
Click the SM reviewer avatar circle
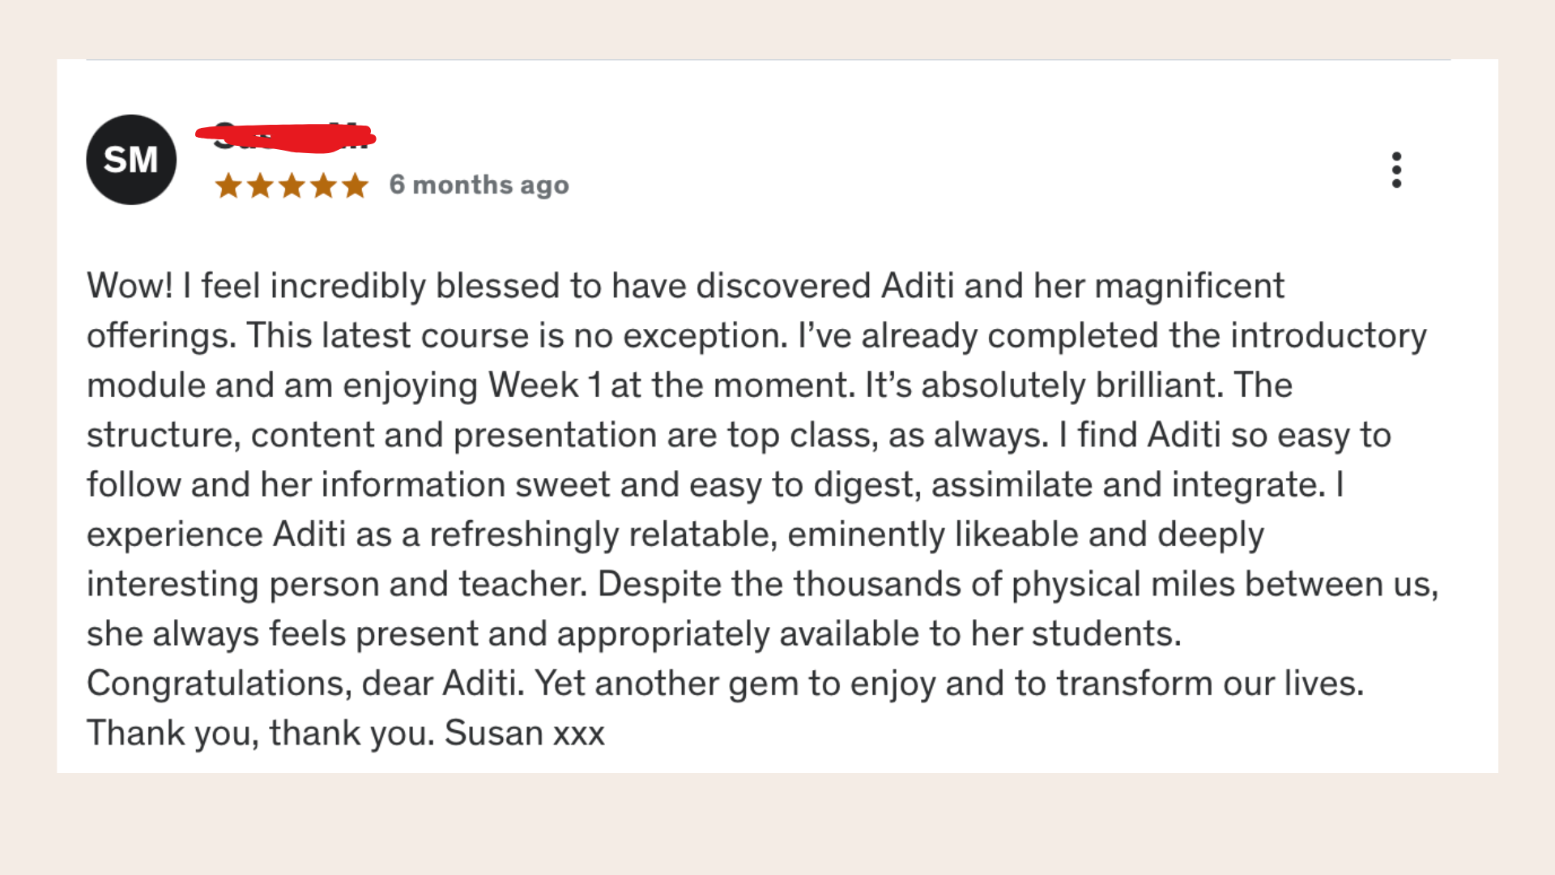131,160
